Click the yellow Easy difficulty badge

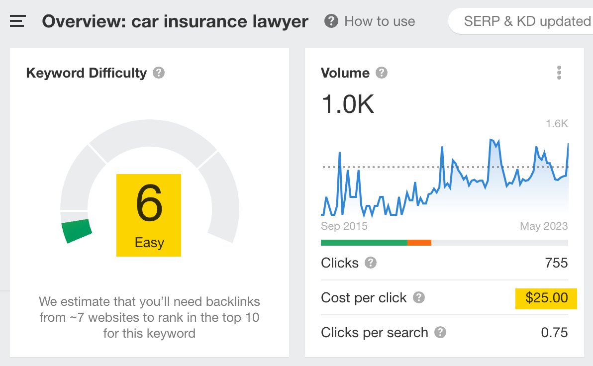(x=148, y=215)
